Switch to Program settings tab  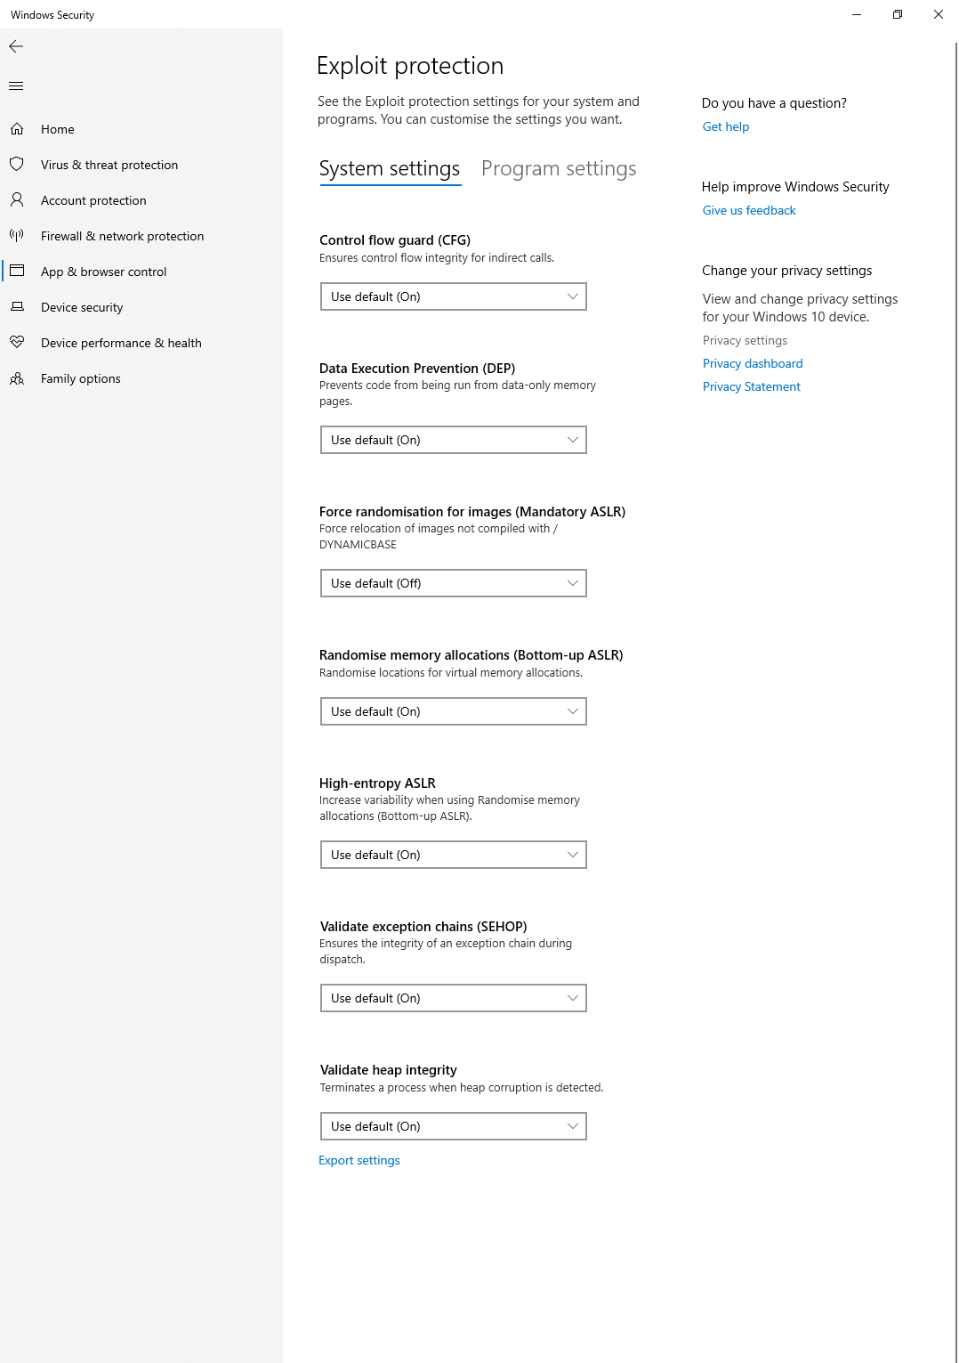click(559, 168)
